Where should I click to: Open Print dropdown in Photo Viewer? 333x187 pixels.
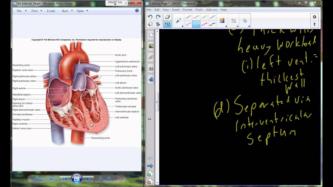[x=37, y=11]
